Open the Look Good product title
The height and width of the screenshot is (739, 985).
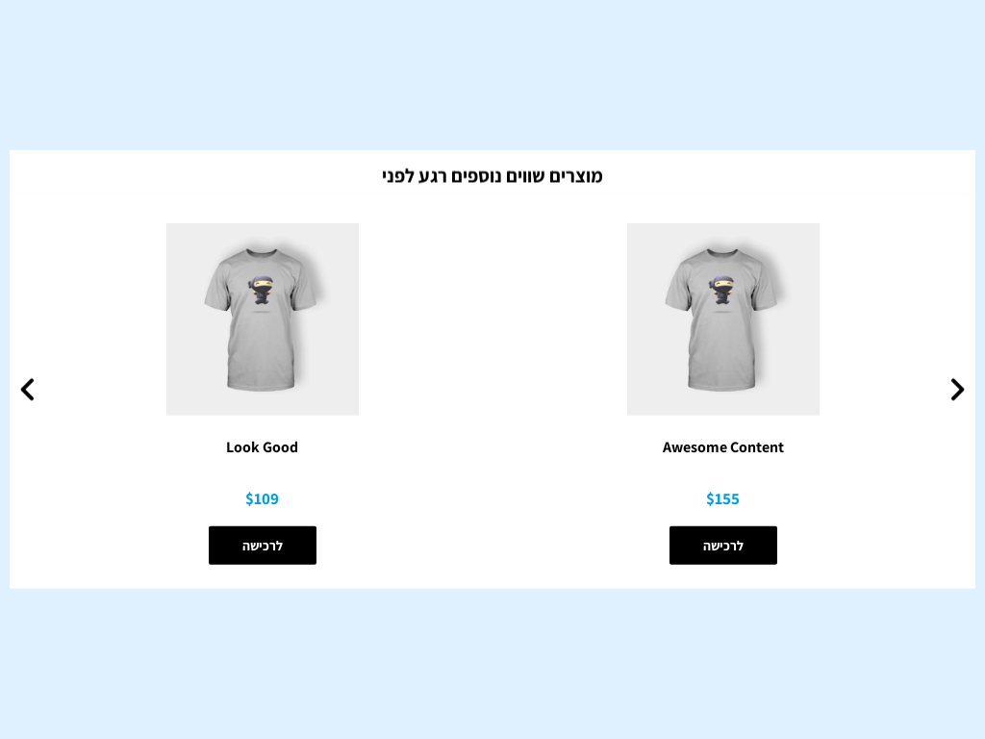(x=262, y=447)
